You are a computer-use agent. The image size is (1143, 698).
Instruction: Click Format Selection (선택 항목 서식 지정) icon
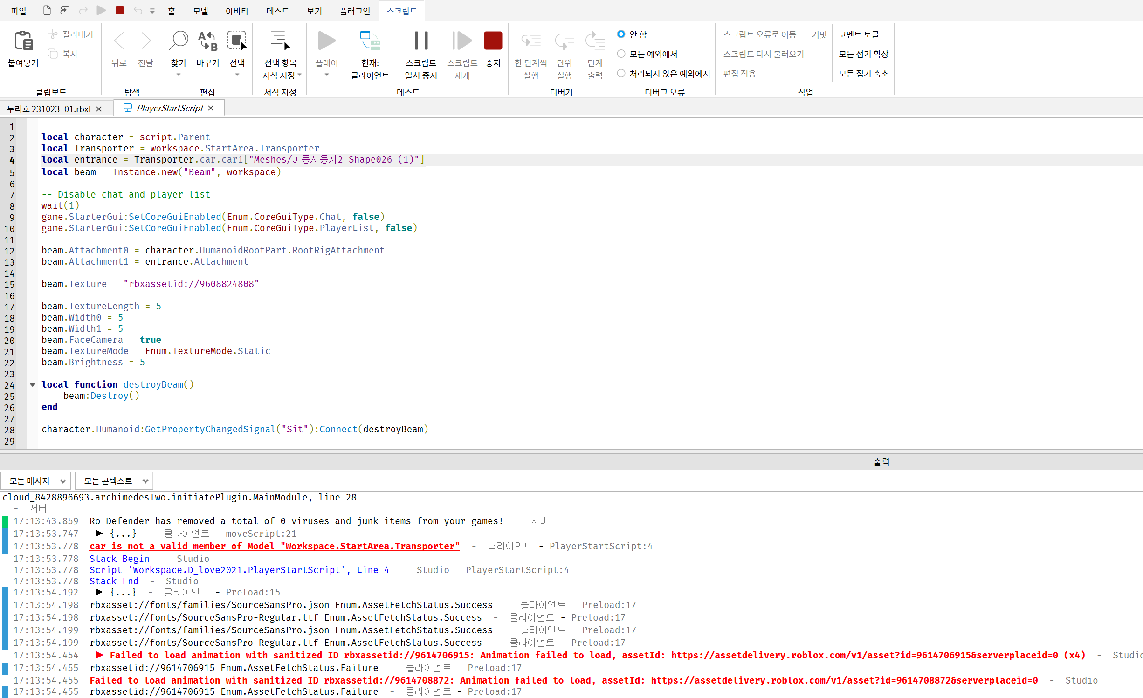280,41
